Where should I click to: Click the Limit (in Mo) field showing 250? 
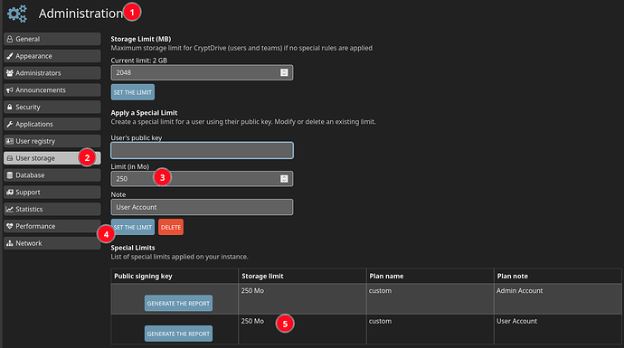coord(202,179)
